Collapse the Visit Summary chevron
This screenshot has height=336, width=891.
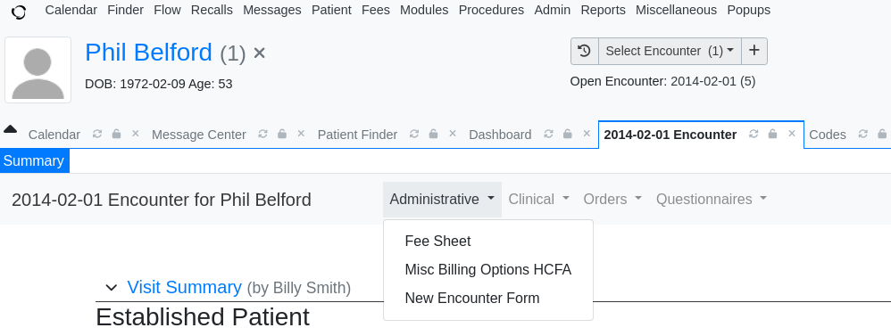pos(112,288)
